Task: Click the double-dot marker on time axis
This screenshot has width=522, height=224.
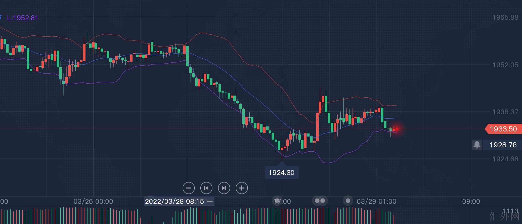Action: tap(320, 201)
